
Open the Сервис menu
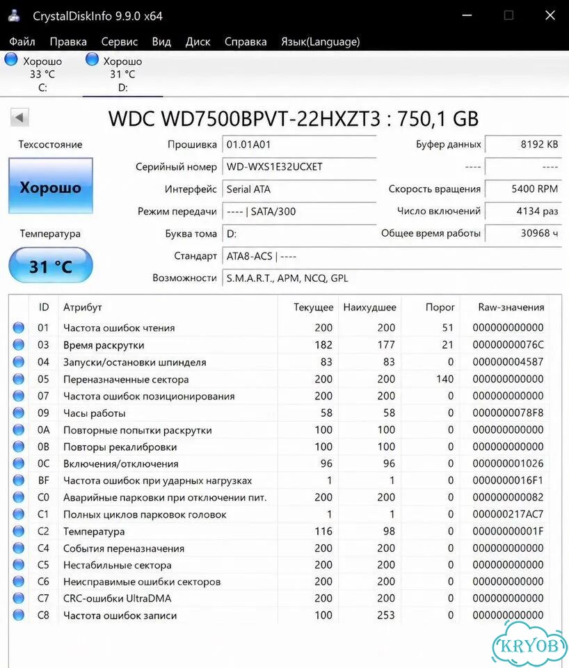click(119, 42)
